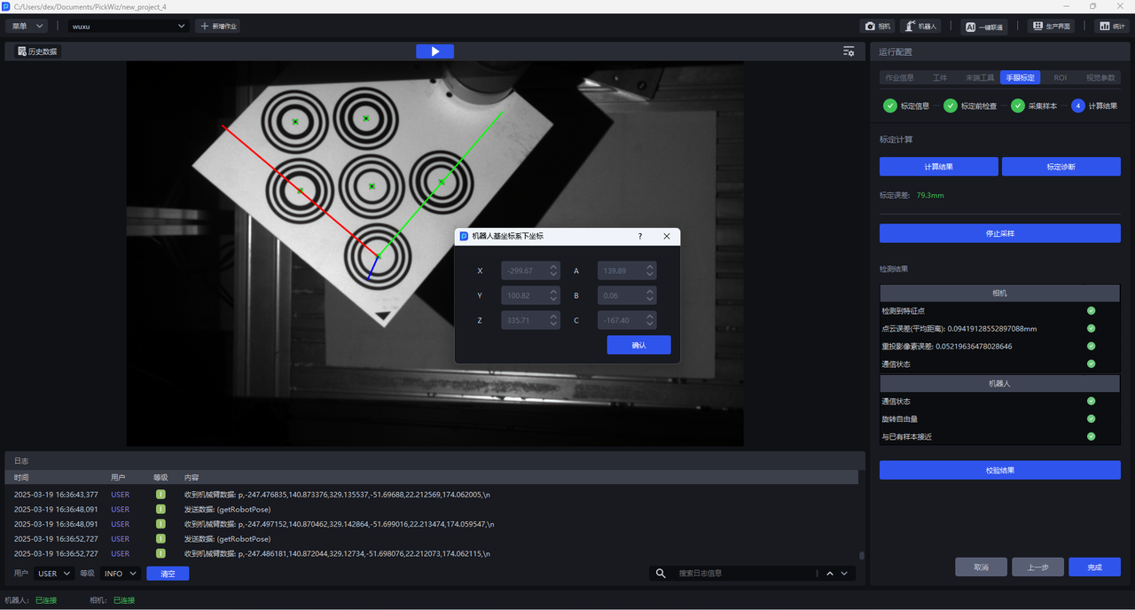The image size is (1135, 610).
Task: Switch to the 视觉参数 tab
Action: click(1100, 78)
